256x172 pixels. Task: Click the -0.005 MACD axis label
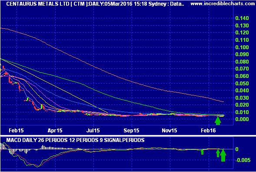pyautogui.click(x=243, y=160)
